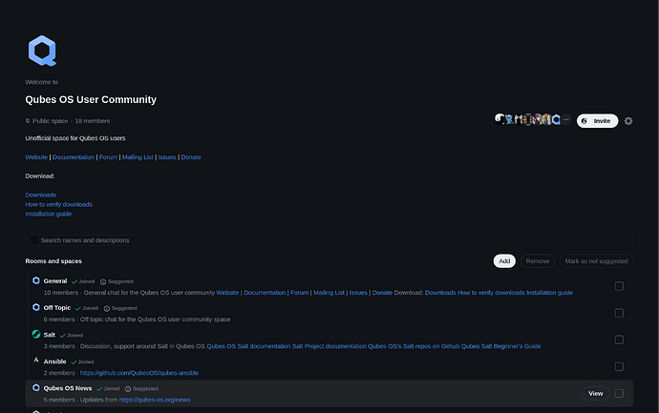This screenshot has width=659, height=413.
Task: Select the Off Topic room checkbox
Action: 619,313
